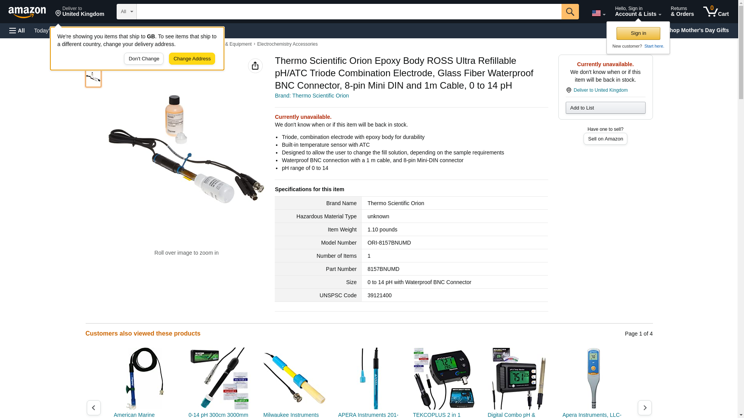Open the All hamburger menu
744x418 pixels.
coord(17,31)
